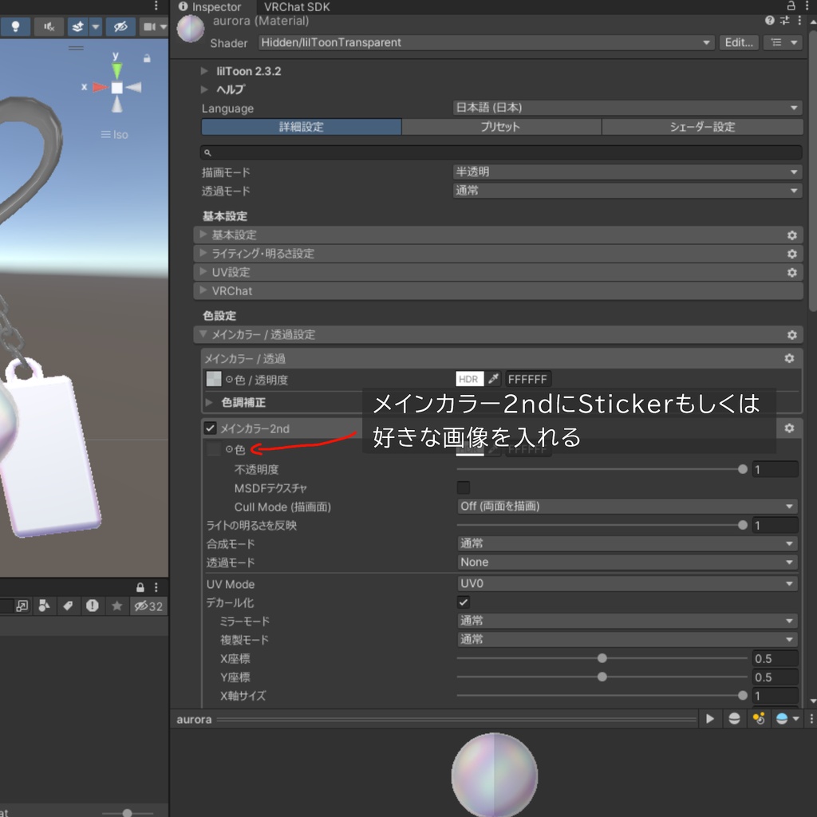Image resolution: width=817 pixels, height=817 pixels.
Task: Open the main color HDR swatch
Action: pos(469,379)
